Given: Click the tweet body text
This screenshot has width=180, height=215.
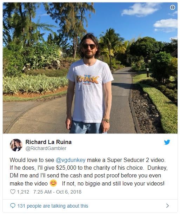Looking at the screenshot, I should [x=88, y=172].
